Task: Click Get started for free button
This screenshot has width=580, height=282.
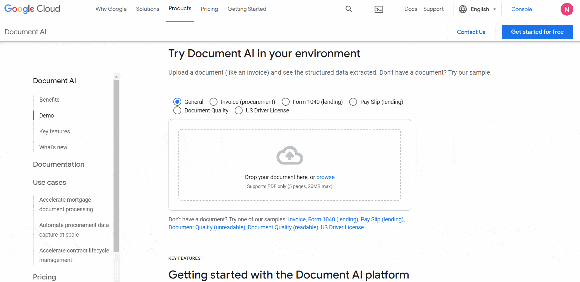Action: pos(537,32)
